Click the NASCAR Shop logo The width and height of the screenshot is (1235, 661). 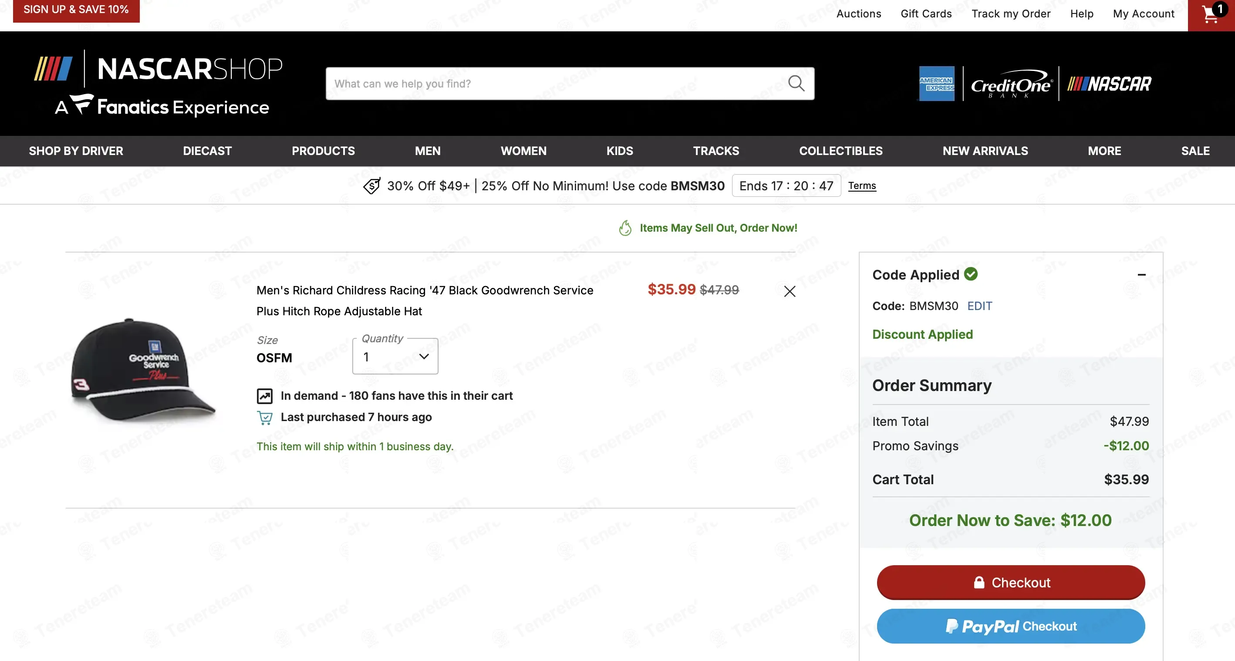pyautogui.click(x=158, y=69)
